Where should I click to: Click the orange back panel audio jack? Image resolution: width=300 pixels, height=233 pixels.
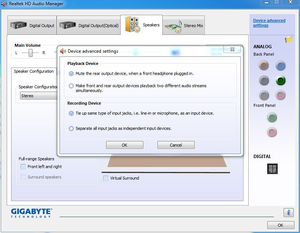point(264,66)
